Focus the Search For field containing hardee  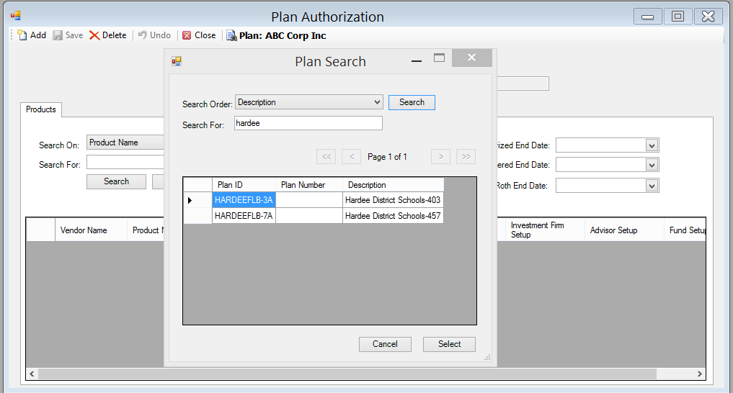pyautogui.click(x=308, y=123)
